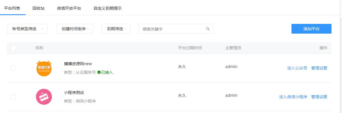Select the 自定义到期提示 tab

pos(108,8)
